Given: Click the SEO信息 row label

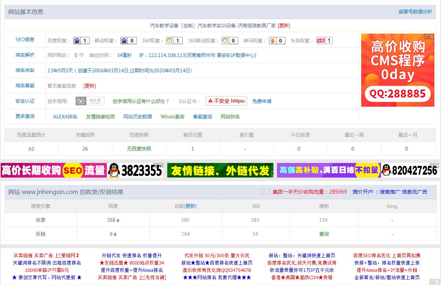Looking at the screenshot, I should (x=25, y=39).
